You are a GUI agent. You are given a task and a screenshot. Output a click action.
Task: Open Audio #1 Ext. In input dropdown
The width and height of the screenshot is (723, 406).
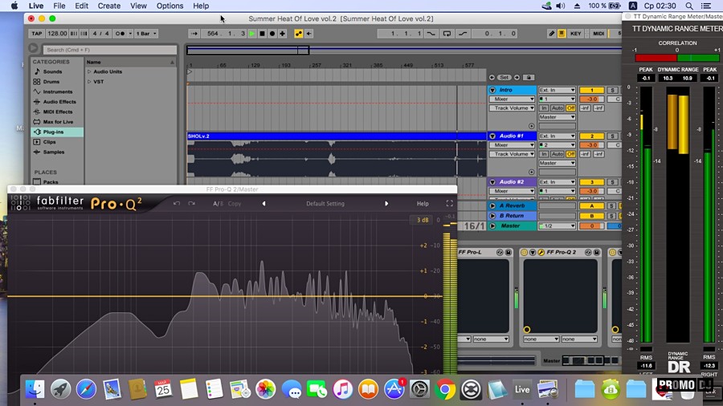[x=557, y=136]
